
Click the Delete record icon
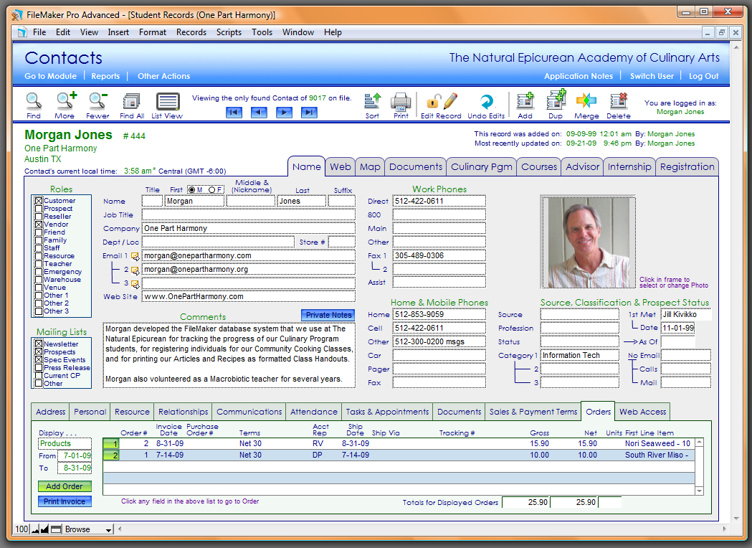[x=619, y=101]
